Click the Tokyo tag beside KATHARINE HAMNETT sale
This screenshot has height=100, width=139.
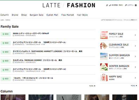[x=6, y=52]
